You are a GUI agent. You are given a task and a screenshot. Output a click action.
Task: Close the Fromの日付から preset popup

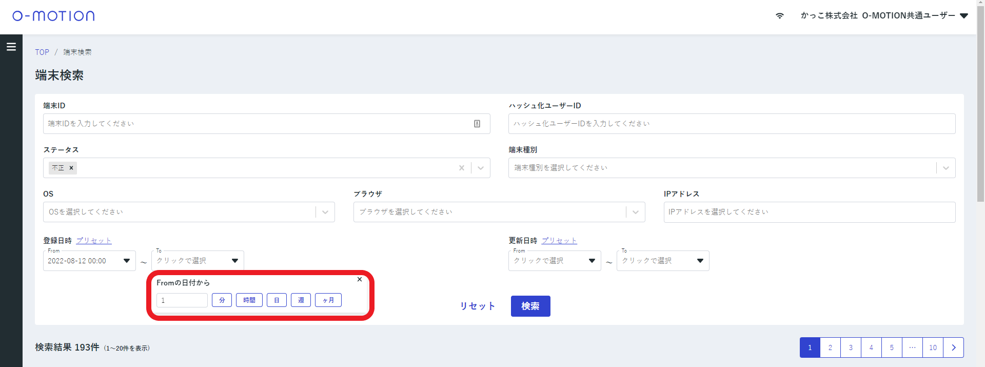click(360, 279)
